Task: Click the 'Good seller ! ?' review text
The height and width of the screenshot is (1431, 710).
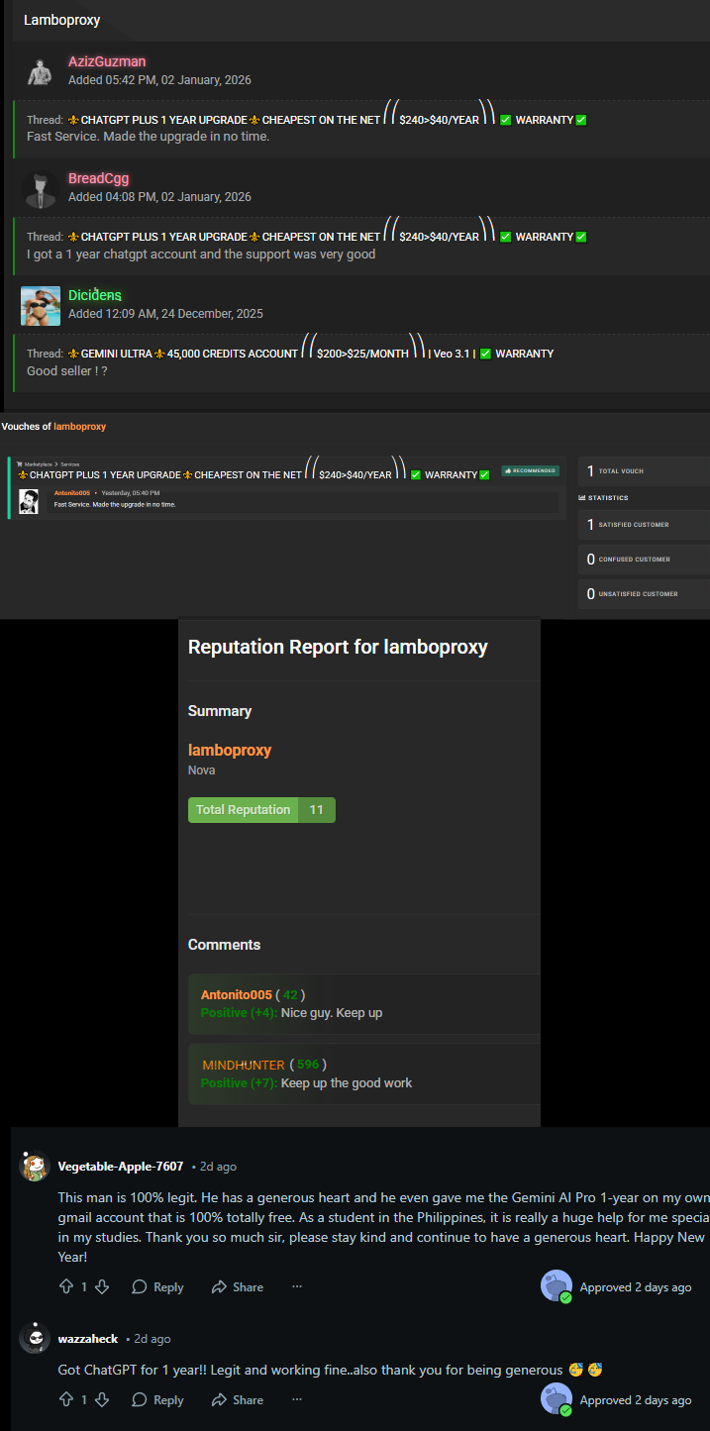Action: [x=67, y=371]
